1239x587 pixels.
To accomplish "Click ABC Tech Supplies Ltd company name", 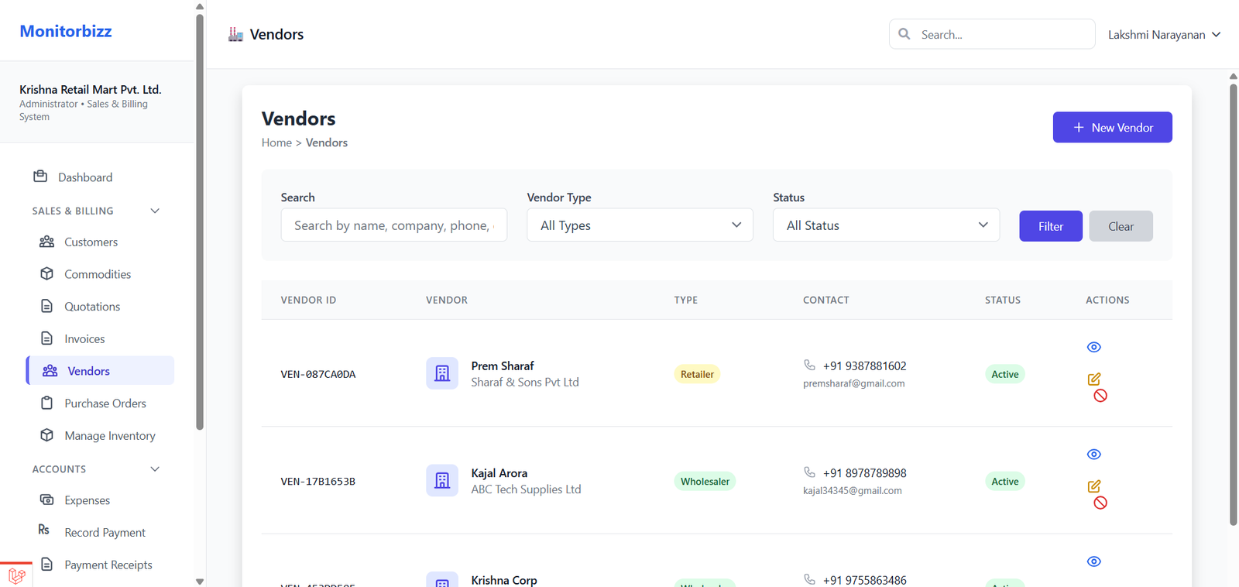I will coord(526,489).
